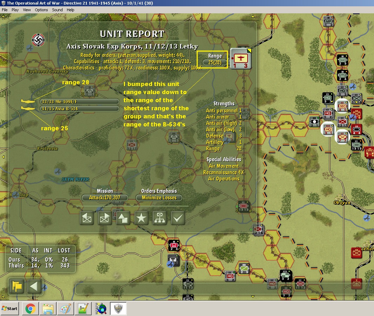
Task: Open the Options menu
Action: [x=41, y=10]
